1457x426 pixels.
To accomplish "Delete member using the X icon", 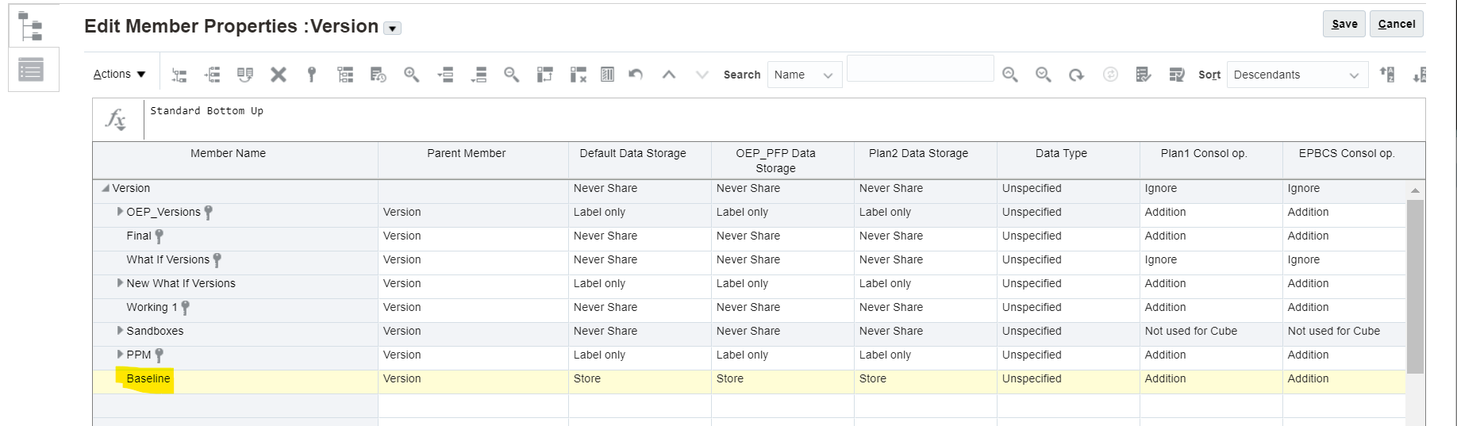I will coord(278,75).
